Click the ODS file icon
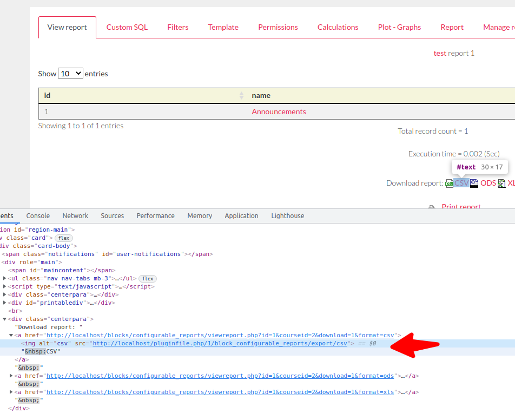This screenshot has width=515, height=413. [474, 183]
